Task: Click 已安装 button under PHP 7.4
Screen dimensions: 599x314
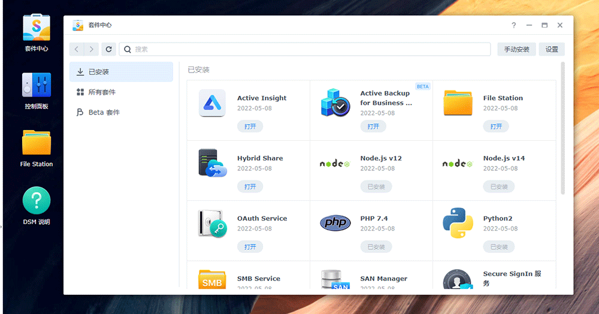Action: pyautogui.click(x=376, y=247)
